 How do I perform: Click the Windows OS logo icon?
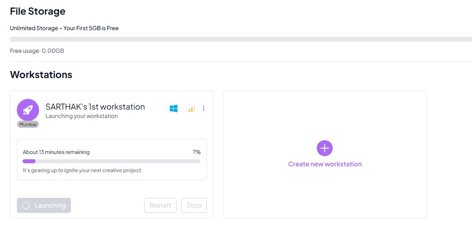(173, 108)
